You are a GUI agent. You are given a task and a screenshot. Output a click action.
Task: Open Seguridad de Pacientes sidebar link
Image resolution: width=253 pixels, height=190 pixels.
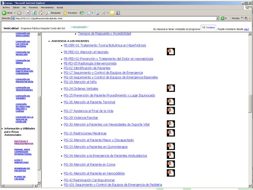22,169
